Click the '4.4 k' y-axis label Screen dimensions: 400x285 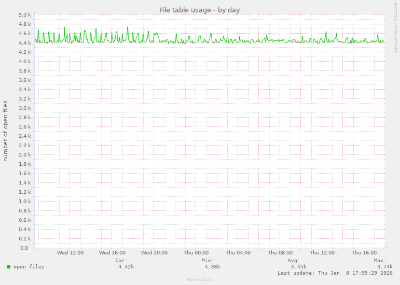tap(25, 43)
